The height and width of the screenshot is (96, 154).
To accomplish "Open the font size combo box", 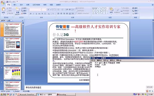I will [44, 10].
